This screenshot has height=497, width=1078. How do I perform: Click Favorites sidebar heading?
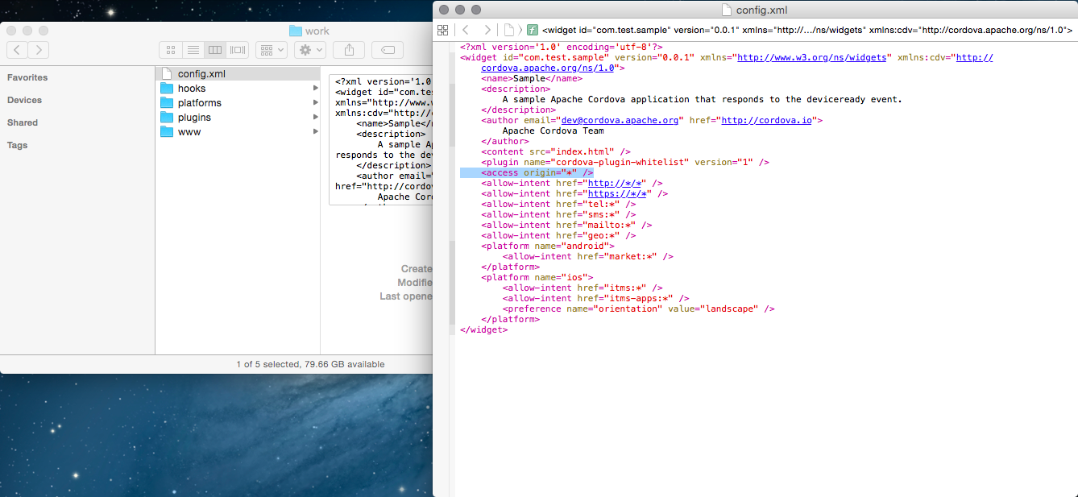[x=27, y=77]
